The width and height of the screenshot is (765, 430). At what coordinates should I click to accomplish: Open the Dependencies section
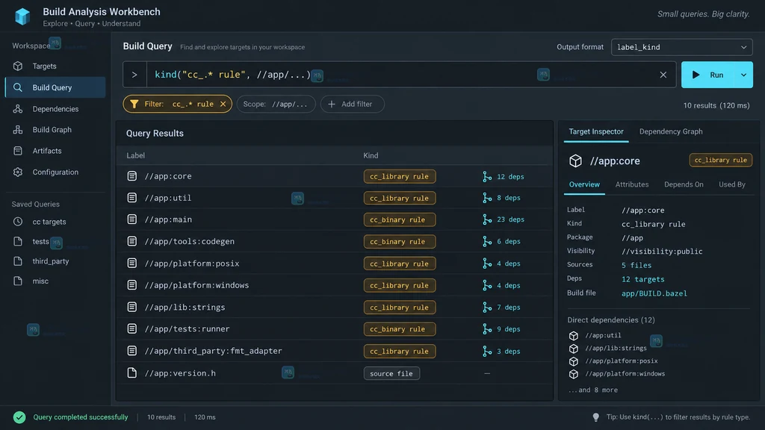(55, 109)
